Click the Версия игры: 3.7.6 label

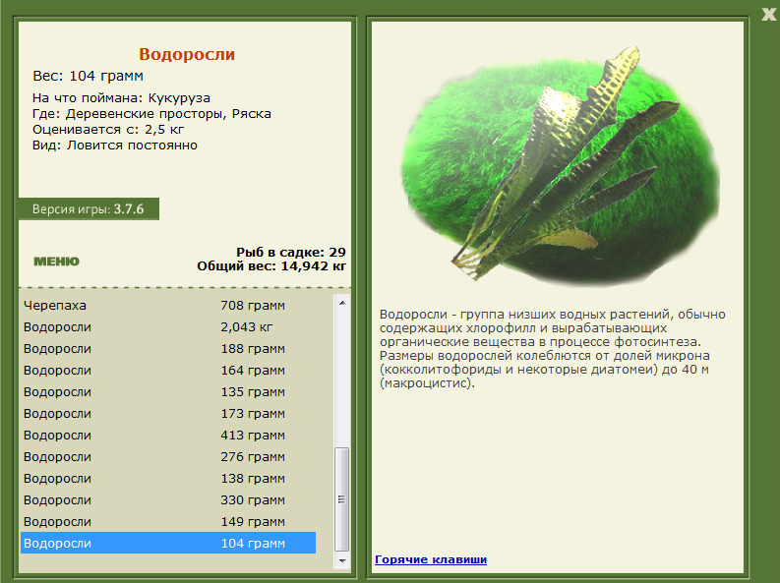(x=89, y=208)
